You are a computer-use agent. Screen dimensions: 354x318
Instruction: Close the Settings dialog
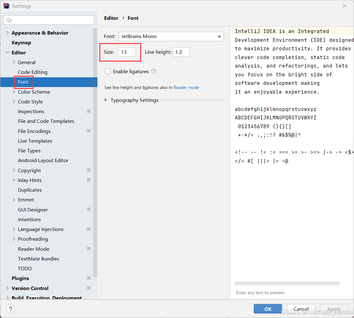click(344, 6)
